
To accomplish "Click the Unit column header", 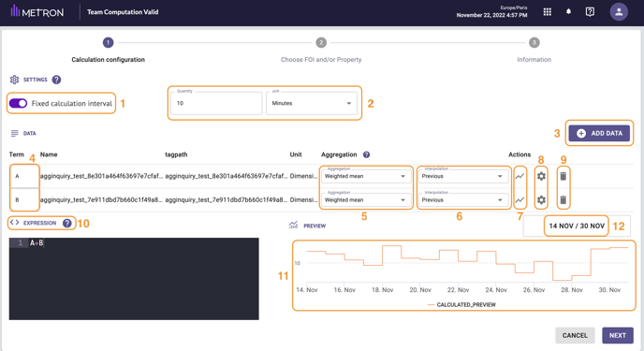I will point(296,154).
